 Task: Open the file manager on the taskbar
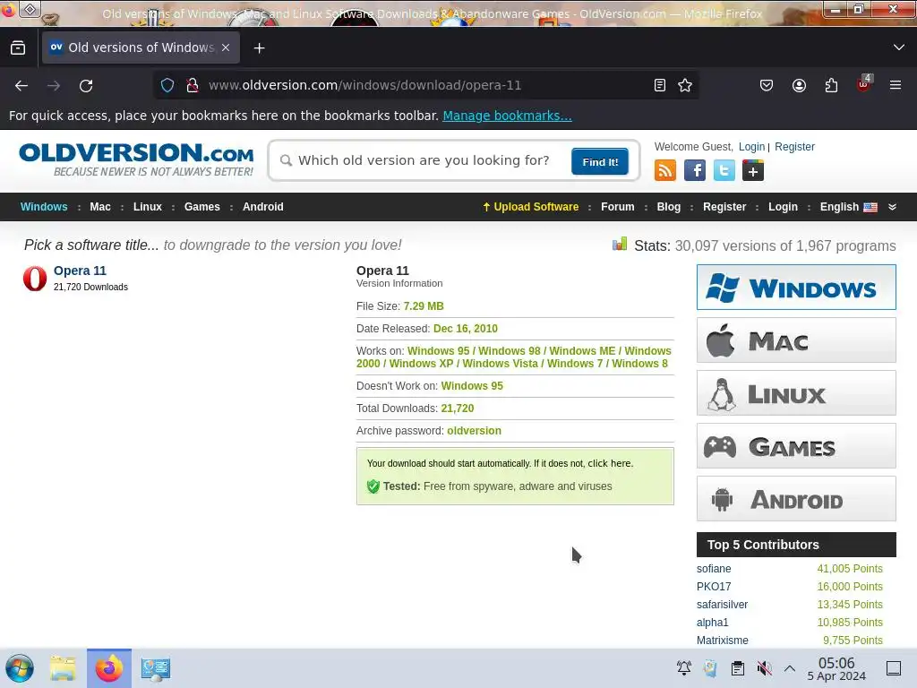tap(64, 668)
